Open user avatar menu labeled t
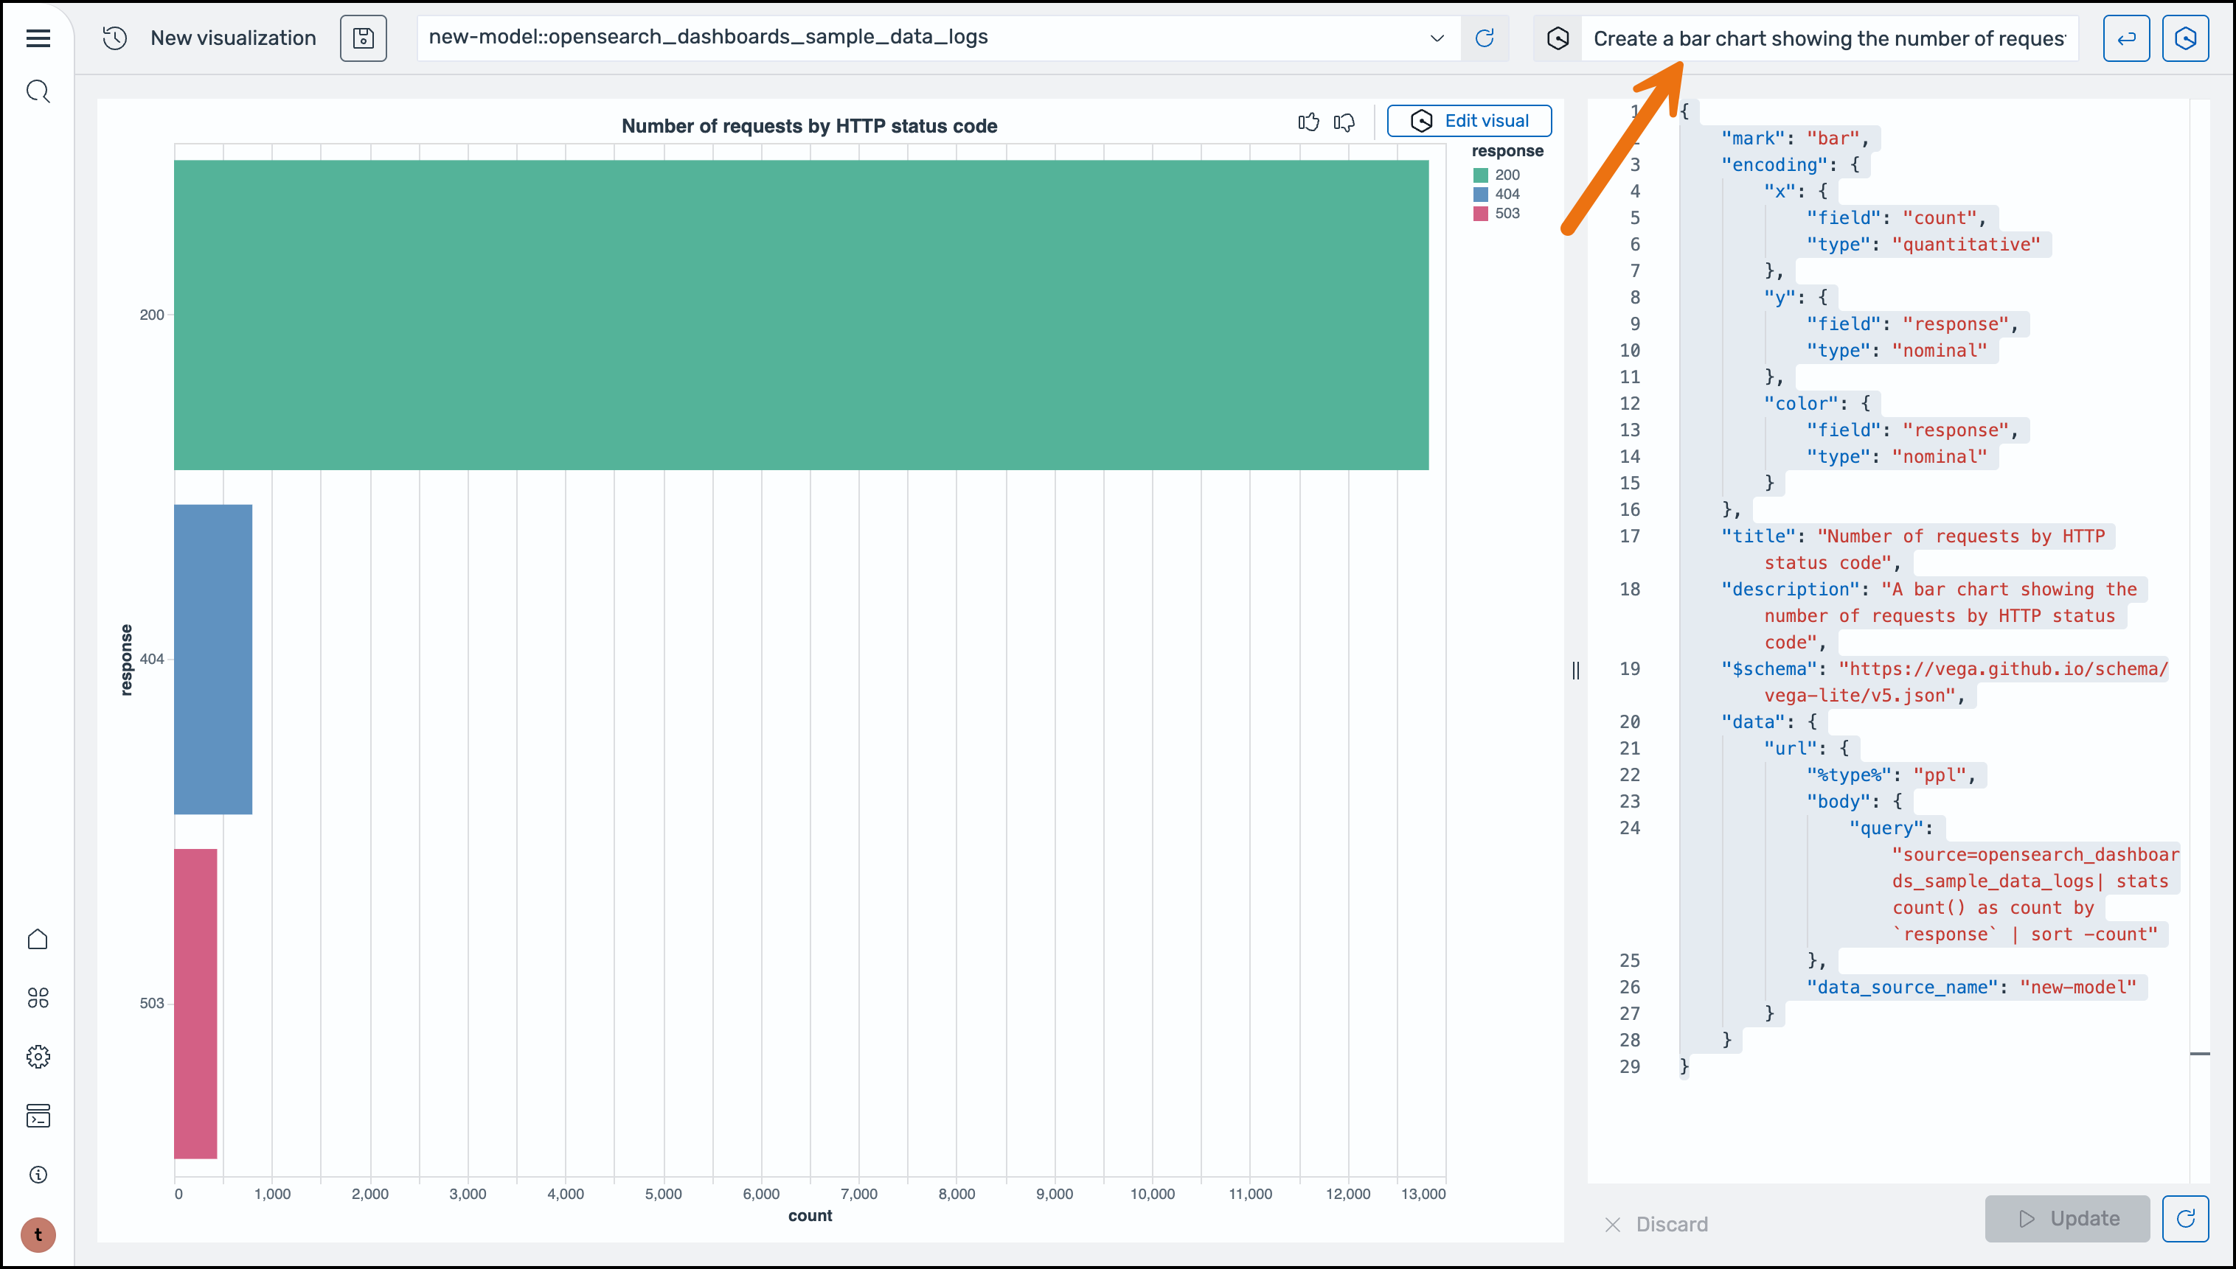This screenshot has width=2236, height=1269. coord(38,1235)
